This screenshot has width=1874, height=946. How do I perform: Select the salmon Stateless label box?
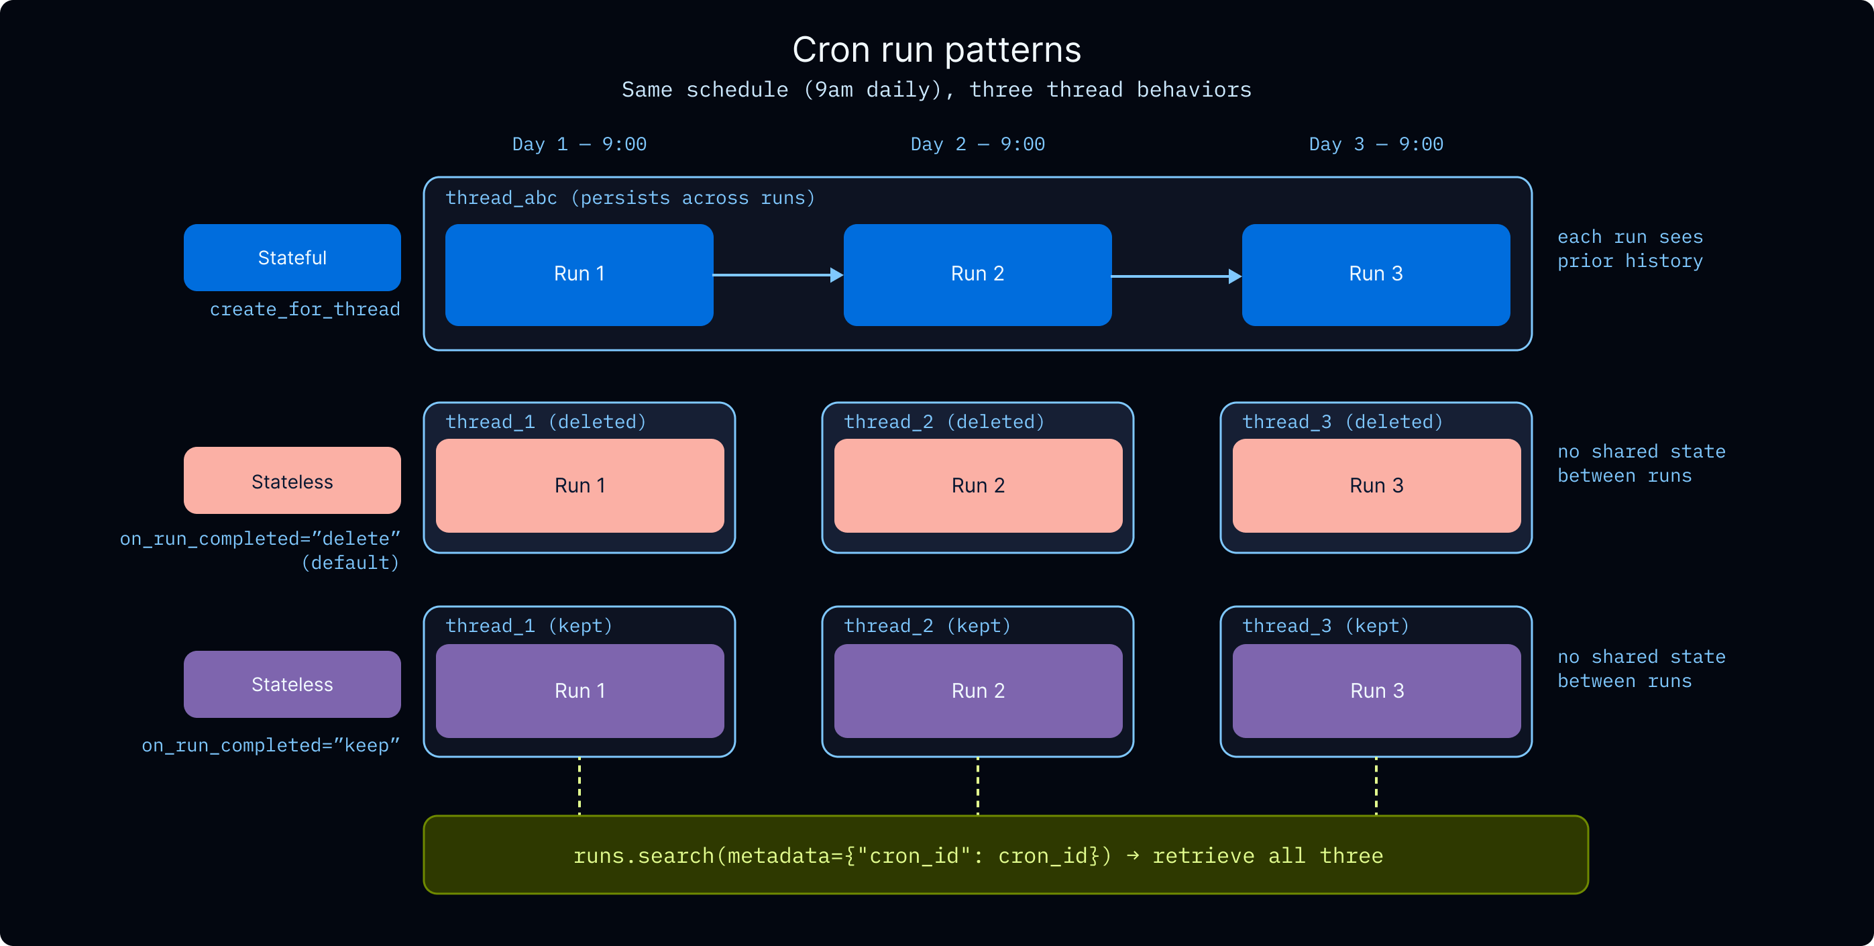pyautogui.click(x=292, y=481)
